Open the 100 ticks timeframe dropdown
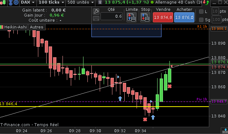The image size is (228, 134). 51,2
